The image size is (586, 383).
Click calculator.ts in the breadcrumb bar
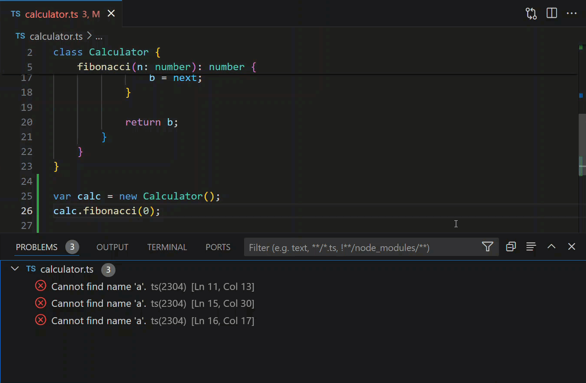(56, 36)
